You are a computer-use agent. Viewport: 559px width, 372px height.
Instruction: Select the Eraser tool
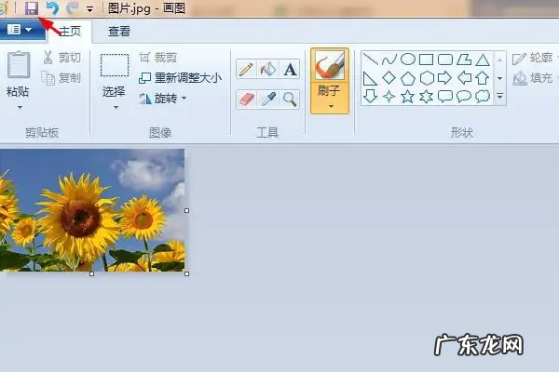coord(246,99)
